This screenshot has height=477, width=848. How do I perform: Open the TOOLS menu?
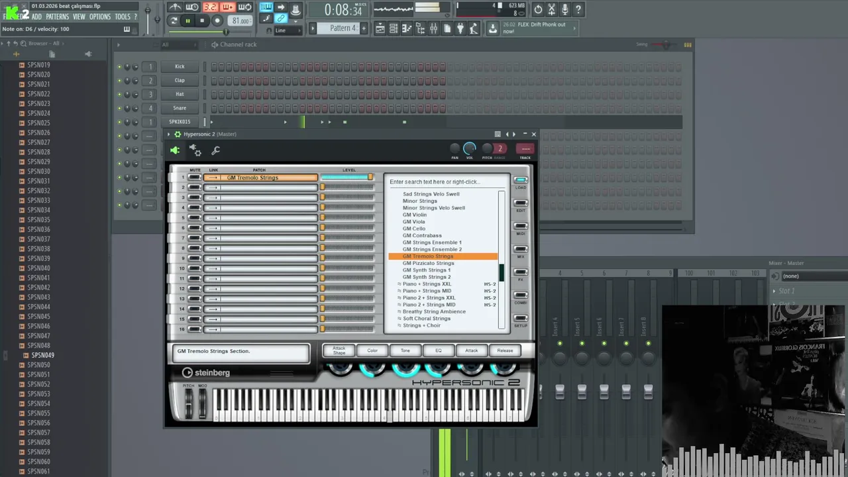(123, 17)
